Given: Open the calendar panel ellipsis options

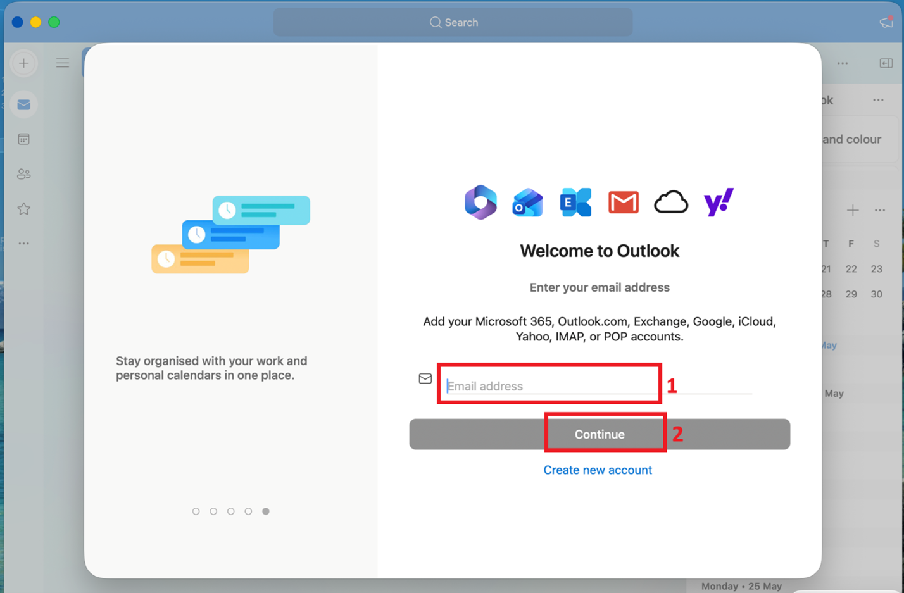Looking at the screenshot, I should [x=880, y=210].
